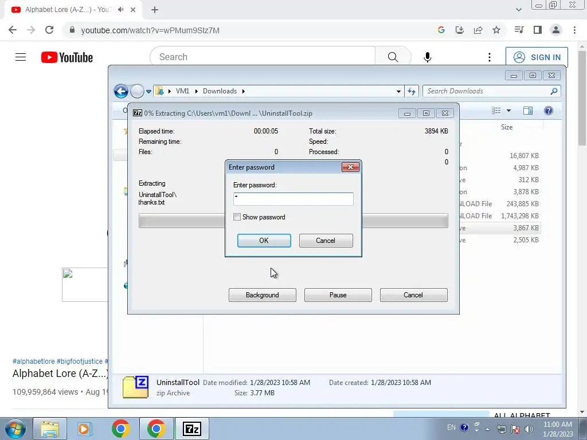Refresh the Explorer Downloads folder
This screenshot has height=440, width=587.
click(412, 91)
